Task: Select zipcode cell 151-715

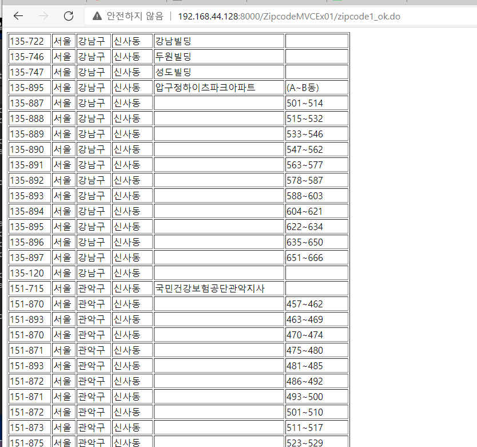Action: [x=30, y=288]
